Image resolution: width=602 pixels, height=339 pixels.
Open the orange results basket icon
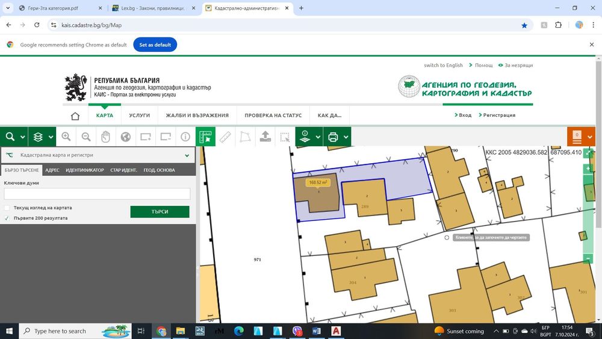(x=577, y=137)
